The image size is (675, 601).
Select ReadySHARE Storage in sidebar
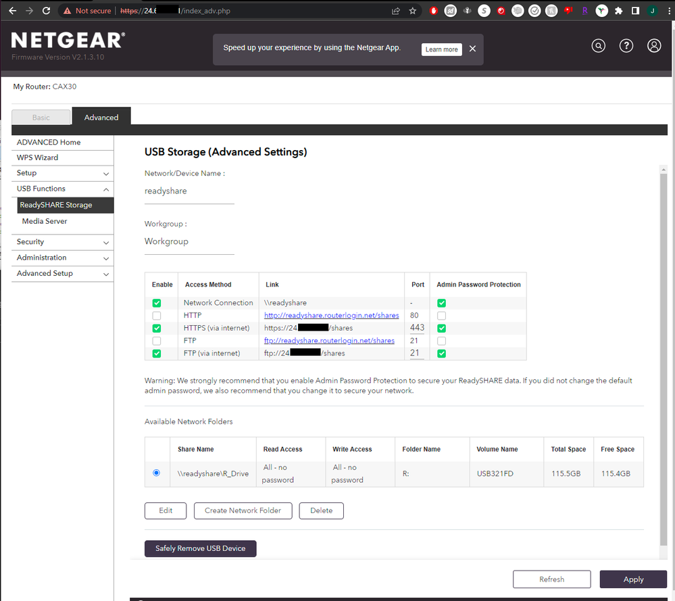[x=66, y=205]
